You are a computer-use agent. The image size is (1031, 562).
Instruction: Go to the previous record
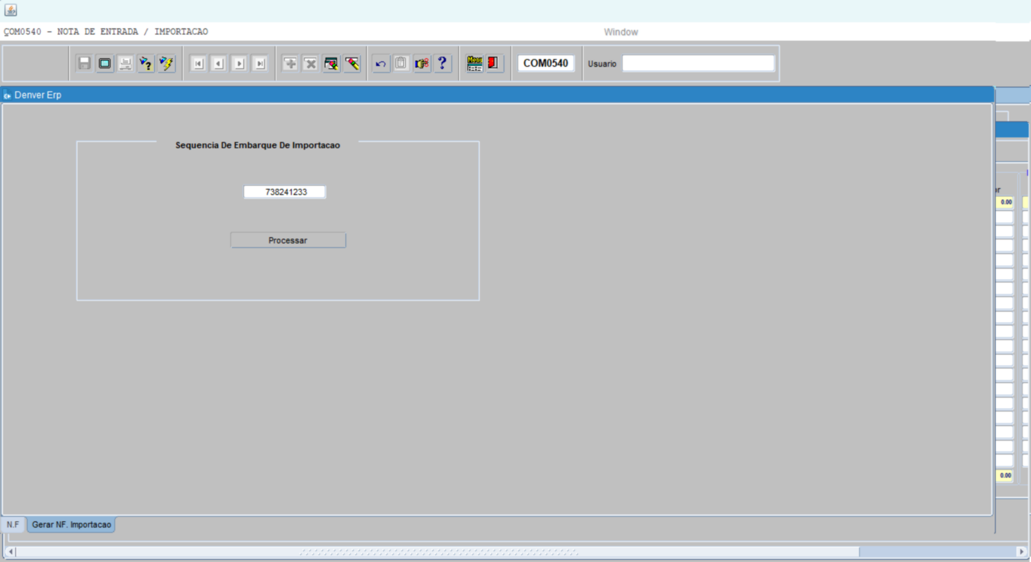point(218,63)
